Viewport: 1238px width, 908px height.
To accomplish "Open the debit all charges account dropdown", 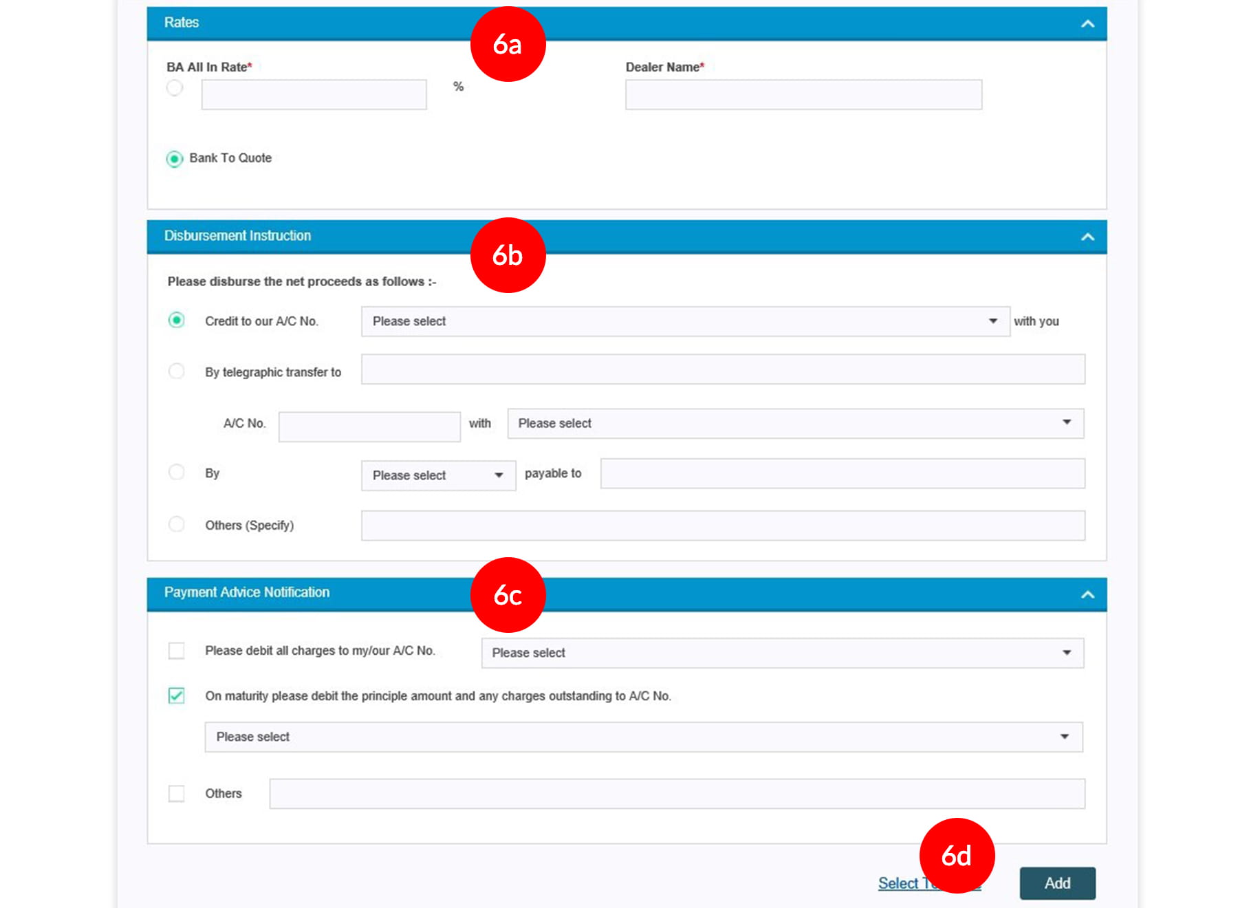I will 782,653.
